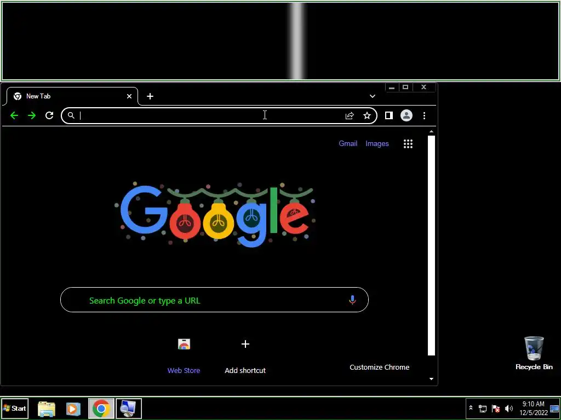Screen dimensions: 561x420
Task: Click the Chrome taskbar button
Action: pyautogui.click(x=101, y=408)
